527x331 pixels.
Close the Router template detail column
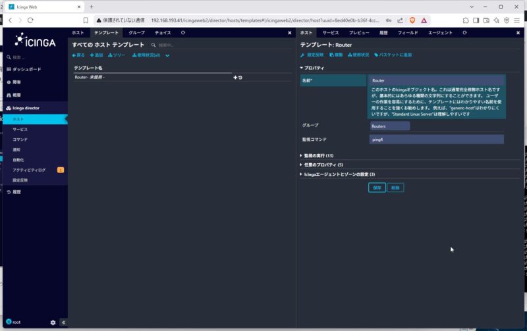point(518,33)
